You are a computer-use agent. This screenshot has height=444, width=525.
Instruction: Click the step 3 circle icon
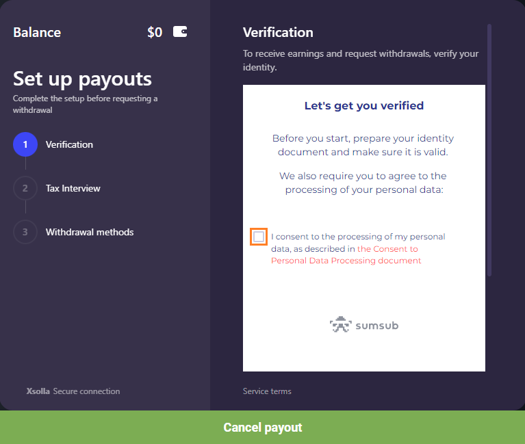[25, 232]
